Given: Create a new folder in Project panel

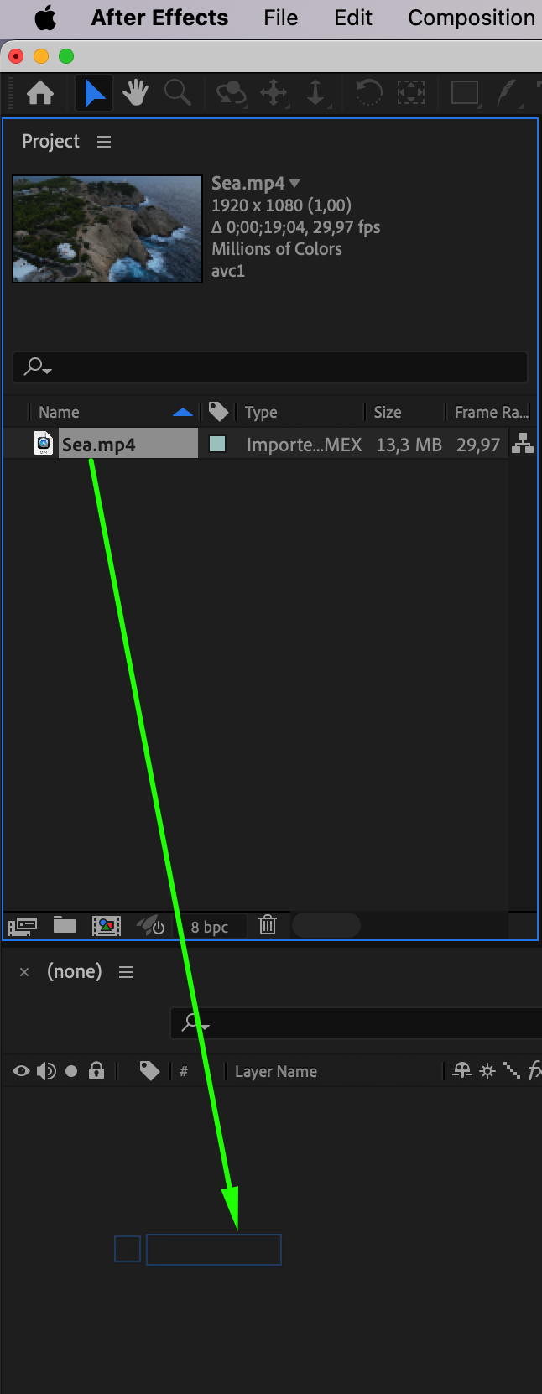Looking at the screenshot, I should pyautogui.click(x=65, y=925).
